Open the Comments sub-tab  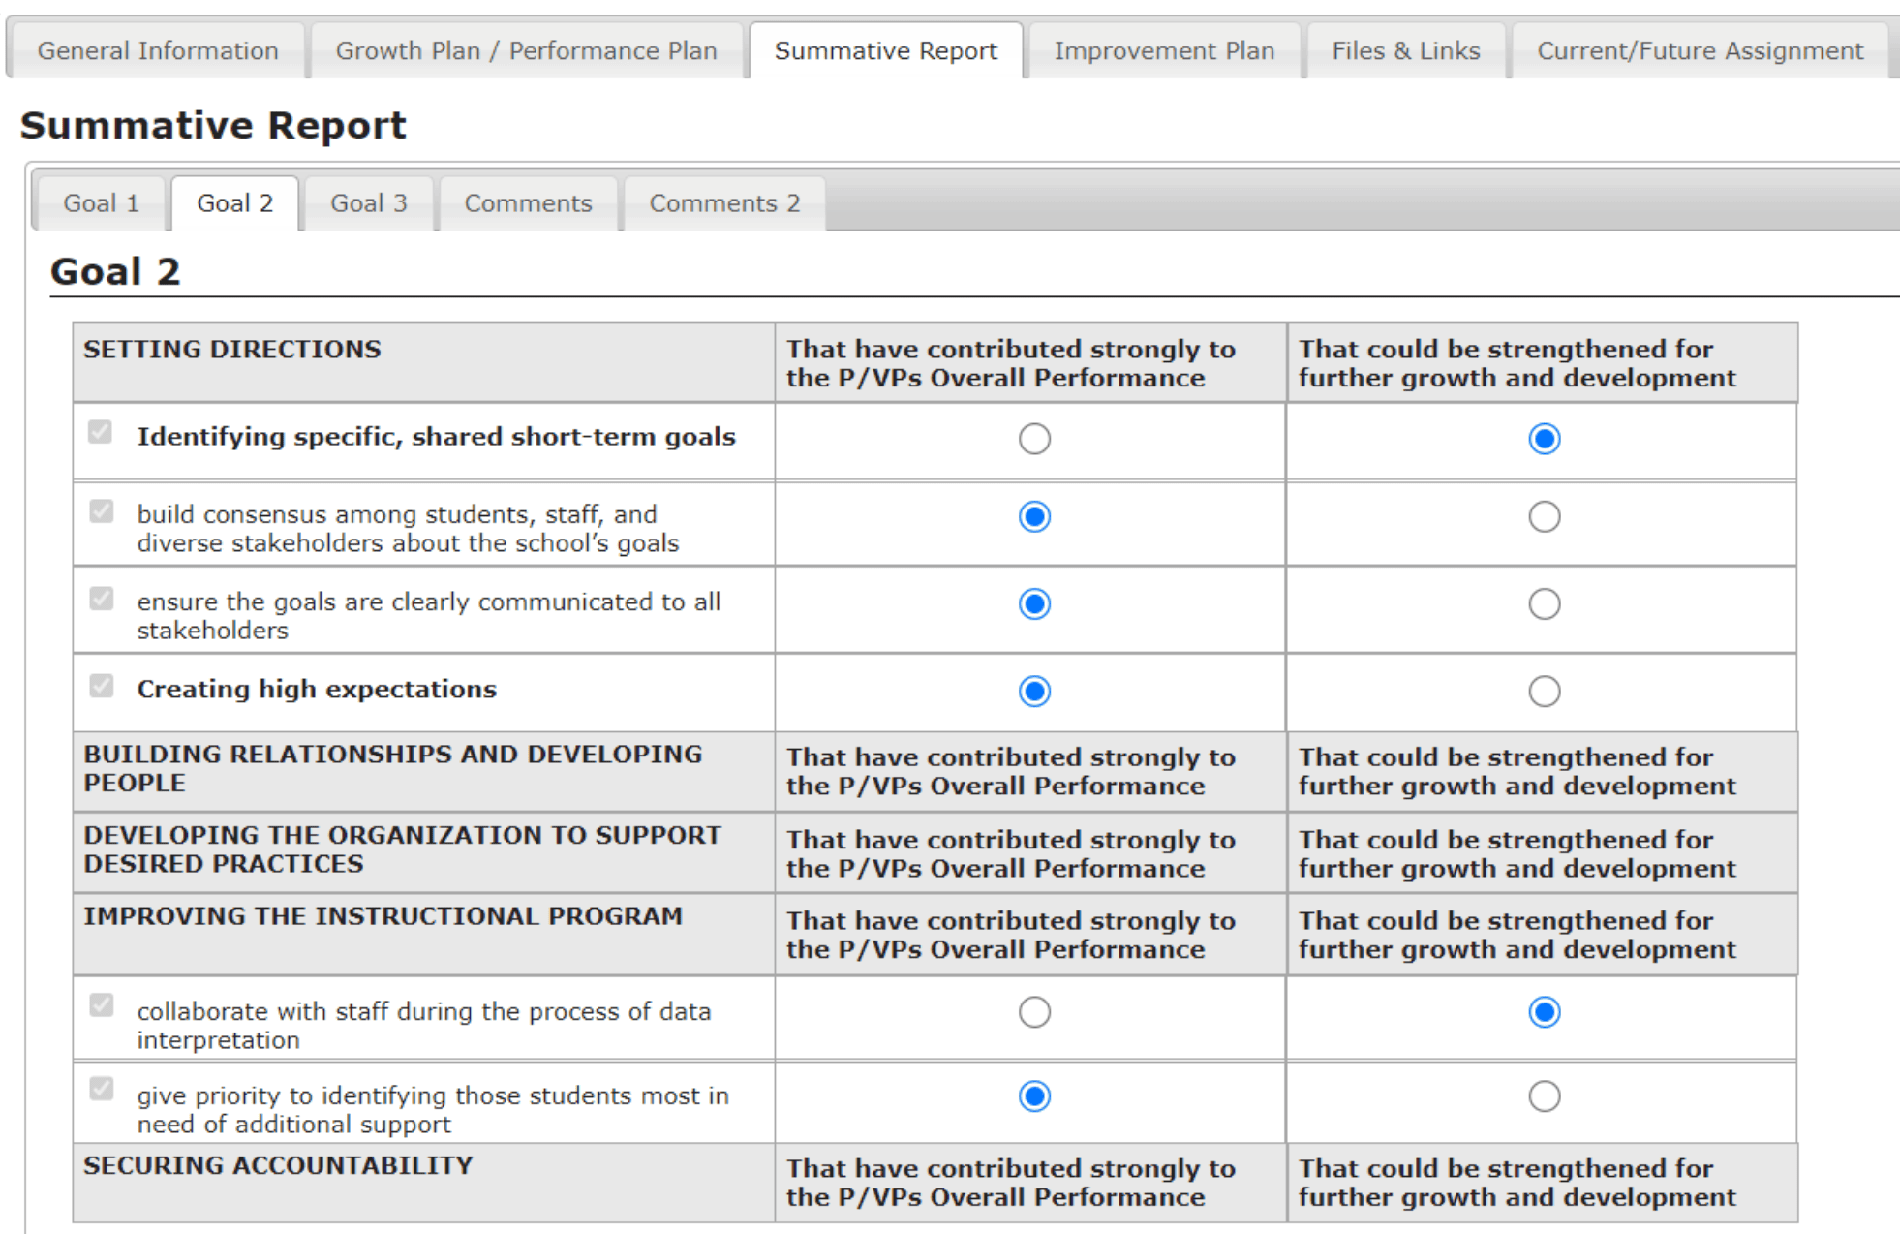click(x=528, y=203)
